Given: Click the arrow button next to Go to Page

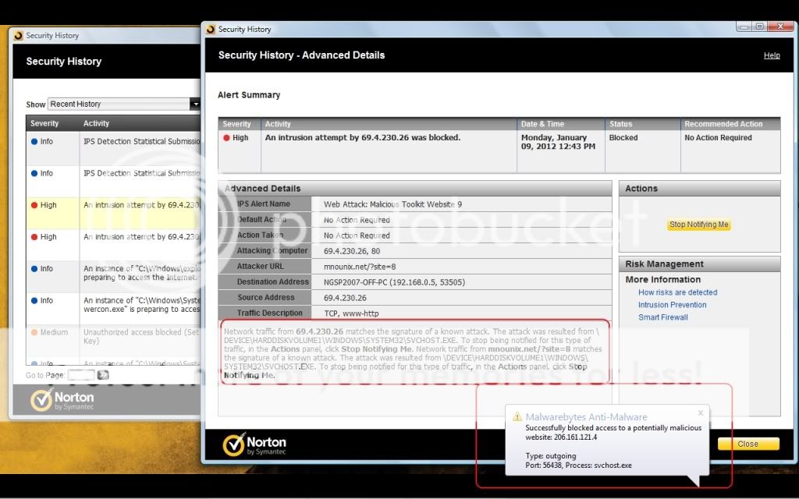Looking at the screenshot, I should tap(103, 375).
